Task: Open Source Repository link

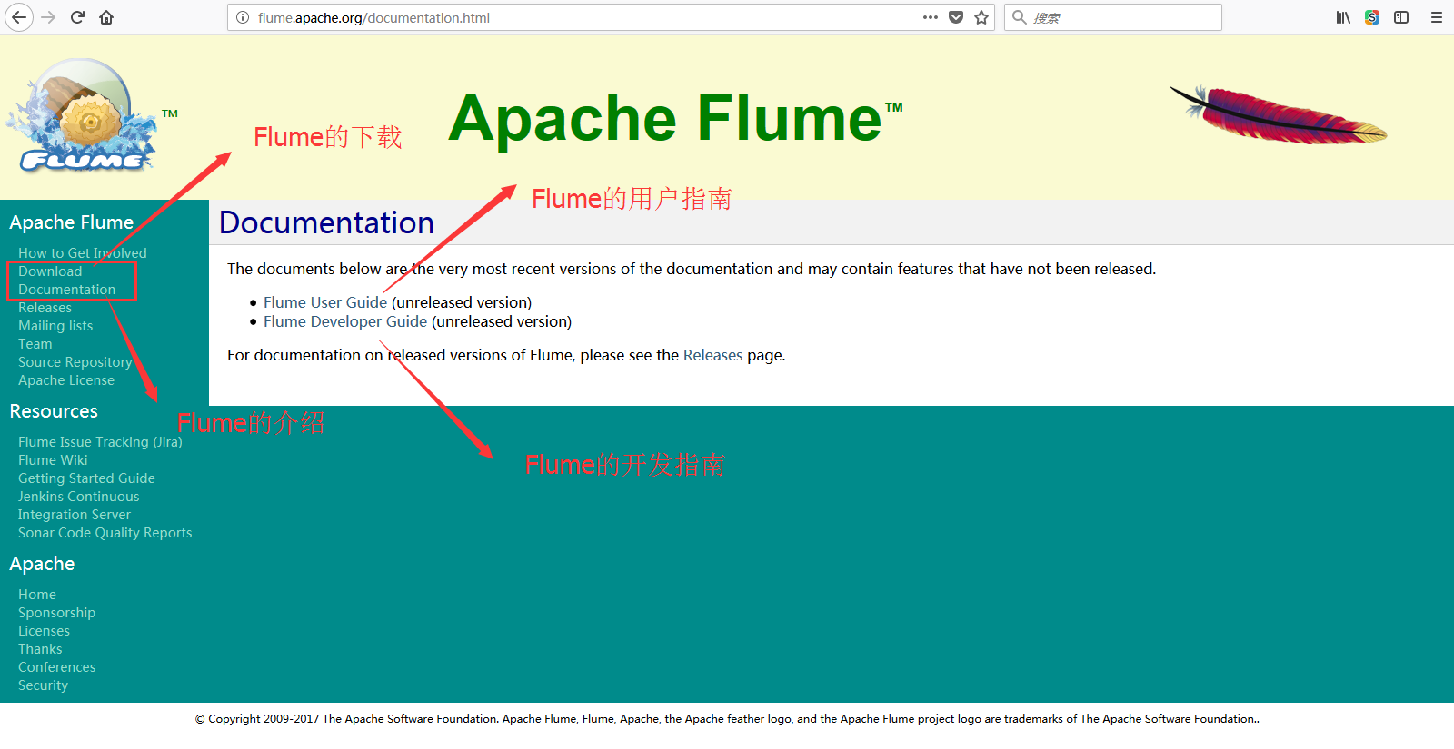Action: [x=75, y=362]
